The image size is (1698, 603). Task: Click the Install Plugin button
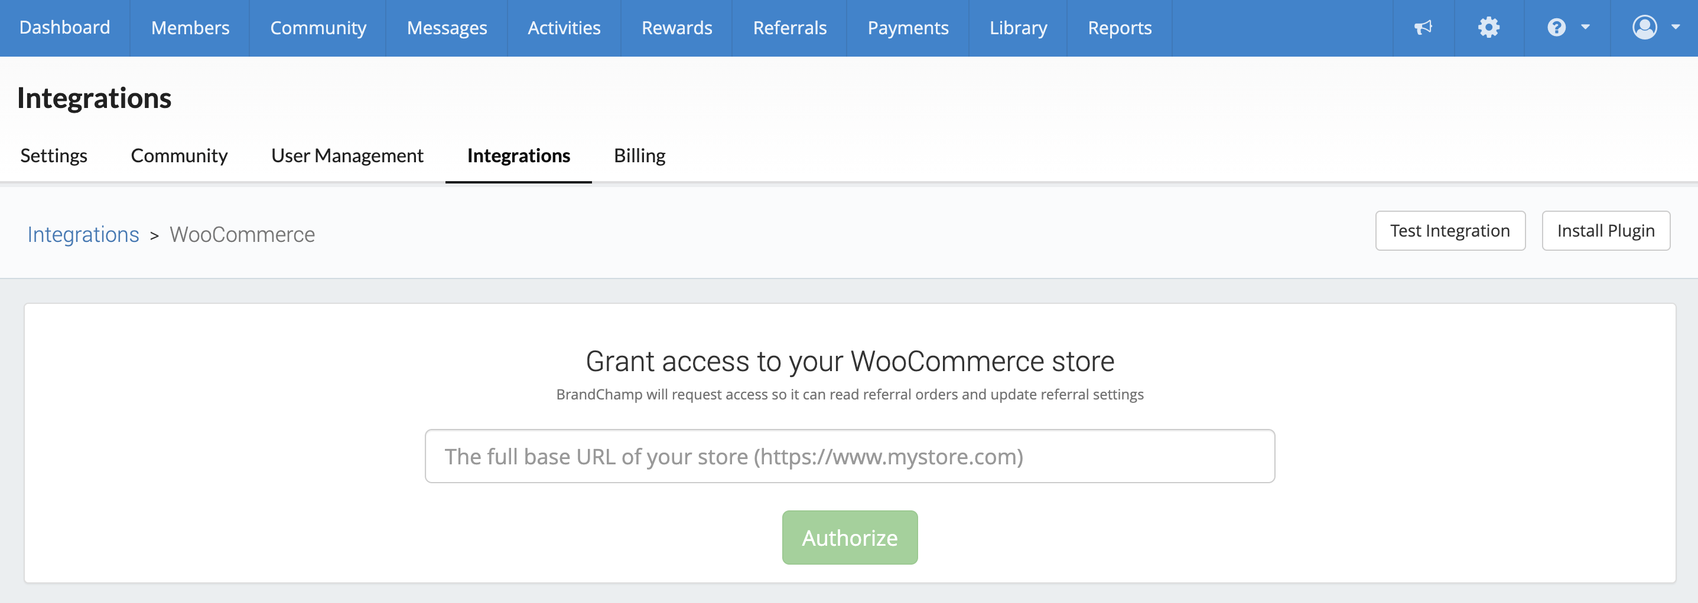(x=1605, y=231)
